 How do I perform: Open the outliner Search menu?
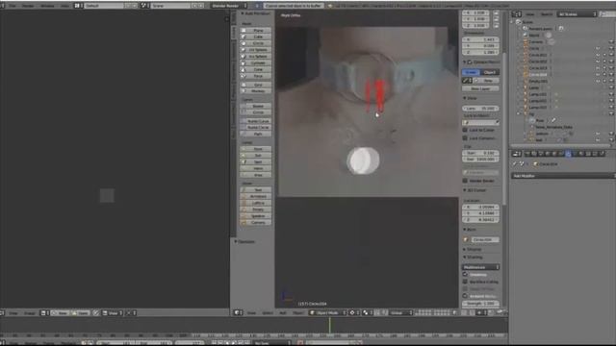pyautogui.click(x=547, y=14)
